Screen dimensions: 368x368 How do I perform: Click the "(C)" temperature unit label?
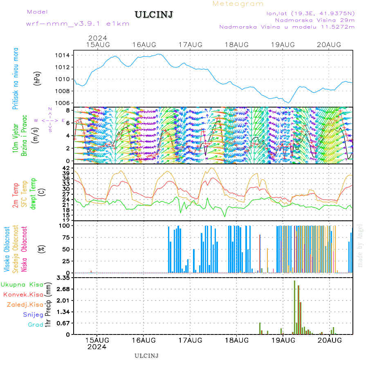click(42, 192)
